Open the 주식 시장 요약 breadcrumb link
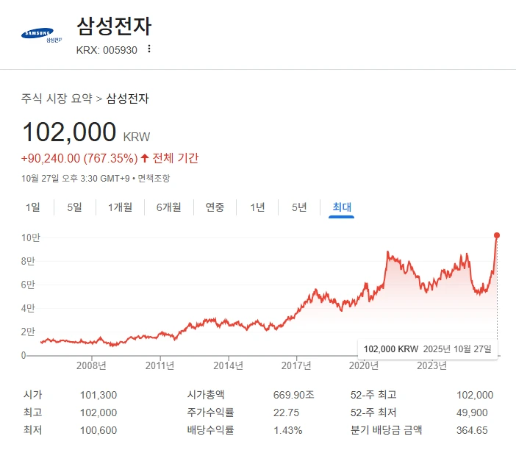This screenshot has height=450, width=516. (57, 98)
